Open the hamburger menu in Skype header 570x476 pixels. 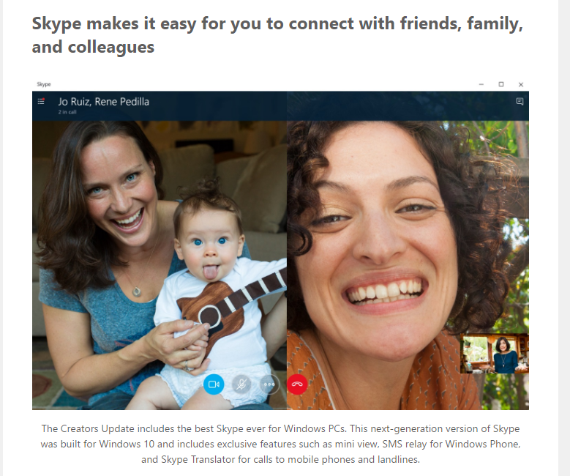tap(41, 102)
